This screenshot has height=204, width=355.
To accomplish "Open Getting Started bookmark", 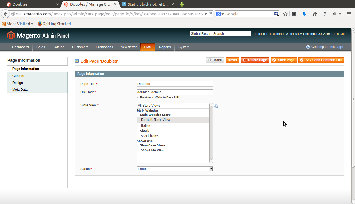I will (x=54, y=24).
